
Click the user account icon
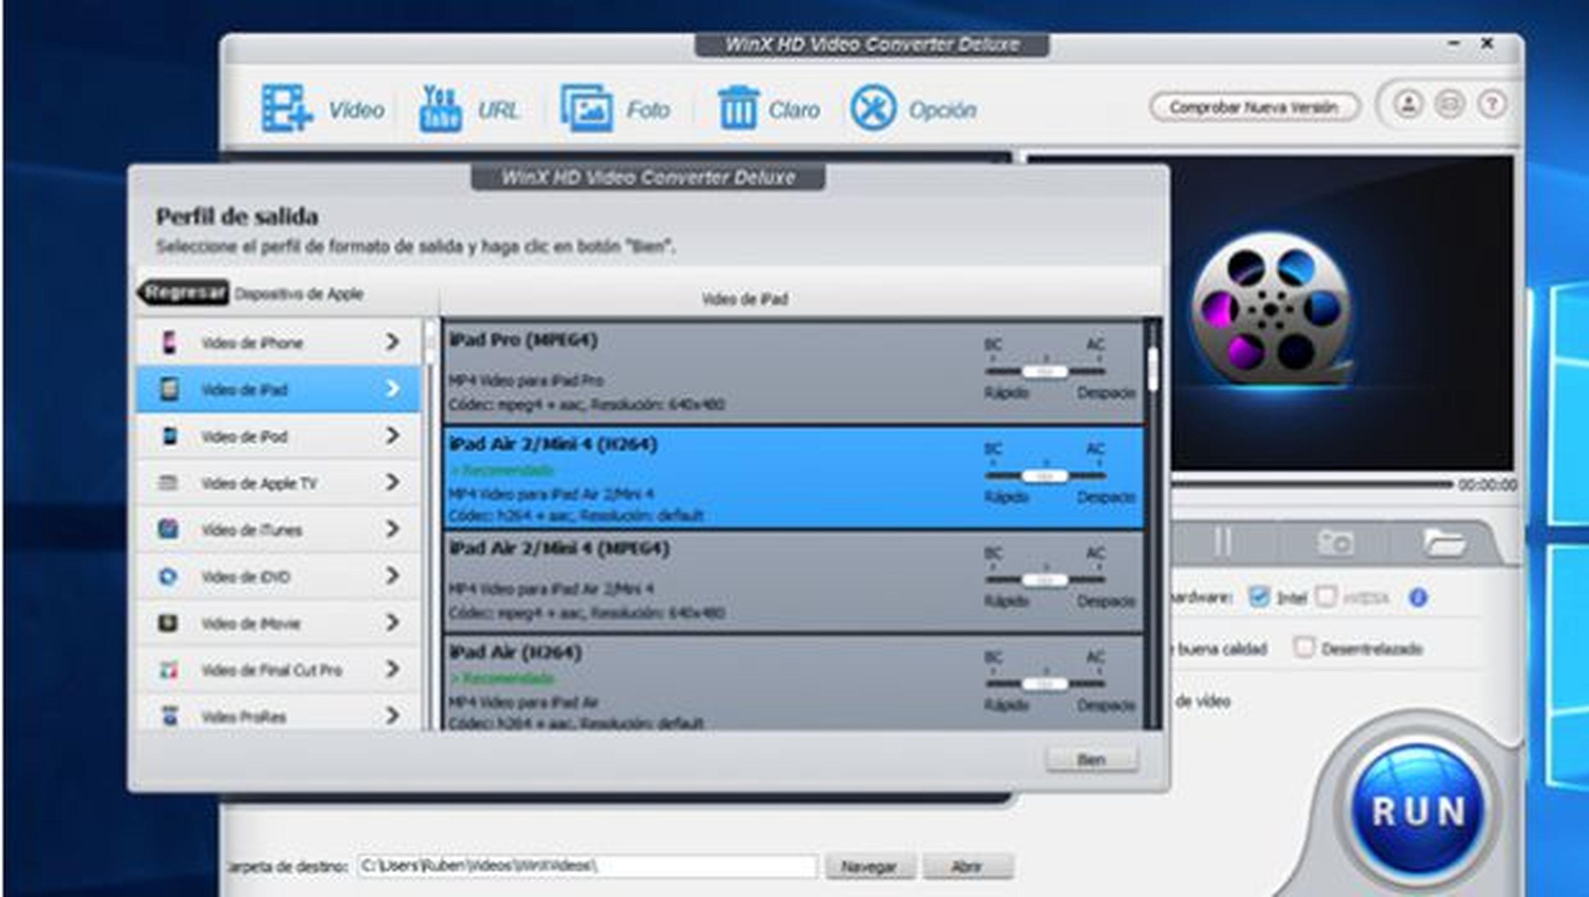click(x=1408, y=104)
